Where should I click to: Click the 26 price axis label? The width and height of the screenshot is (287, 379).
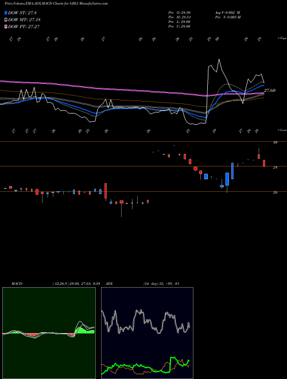(275, 192)
